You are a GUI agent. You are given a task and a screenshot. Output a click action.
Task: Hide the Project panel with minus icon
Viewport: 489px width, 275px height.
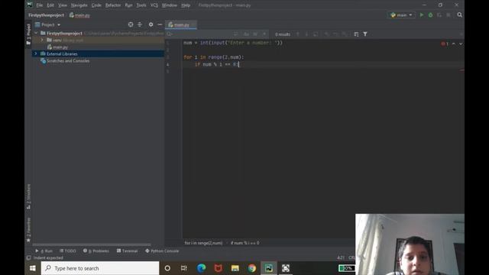160,24
